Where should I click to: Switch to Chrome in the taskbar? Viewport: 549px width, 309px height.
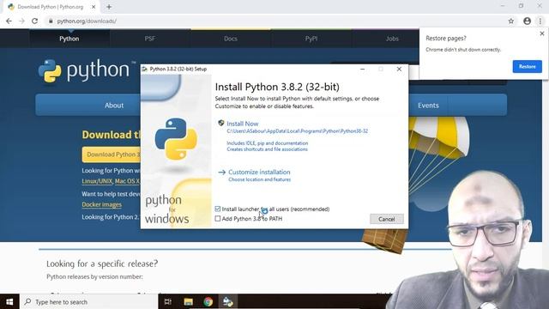(x=208, y=301)
